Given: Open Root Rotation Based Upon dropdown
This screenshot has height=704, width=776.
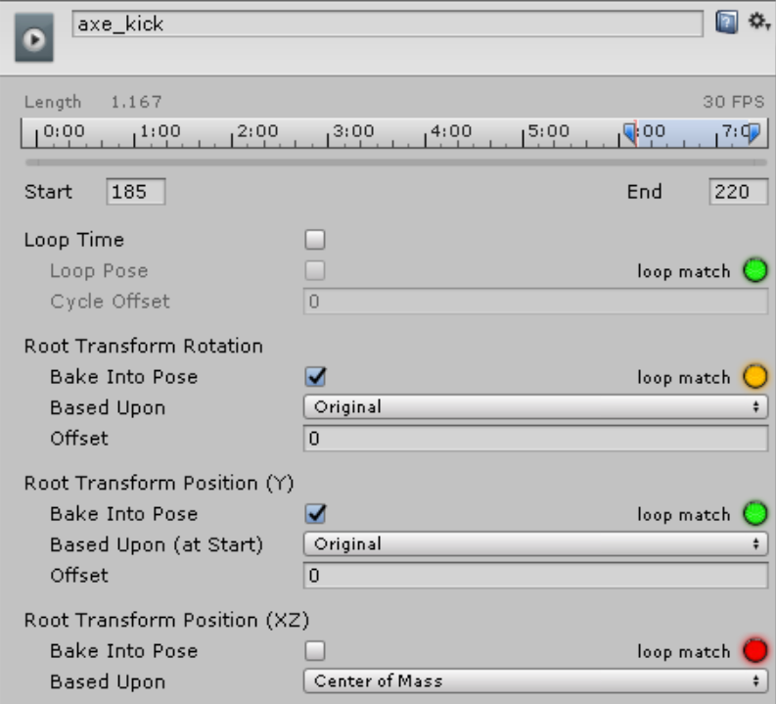Looking at the screenshot, I should pyautogui.click(x=535, y=407).
